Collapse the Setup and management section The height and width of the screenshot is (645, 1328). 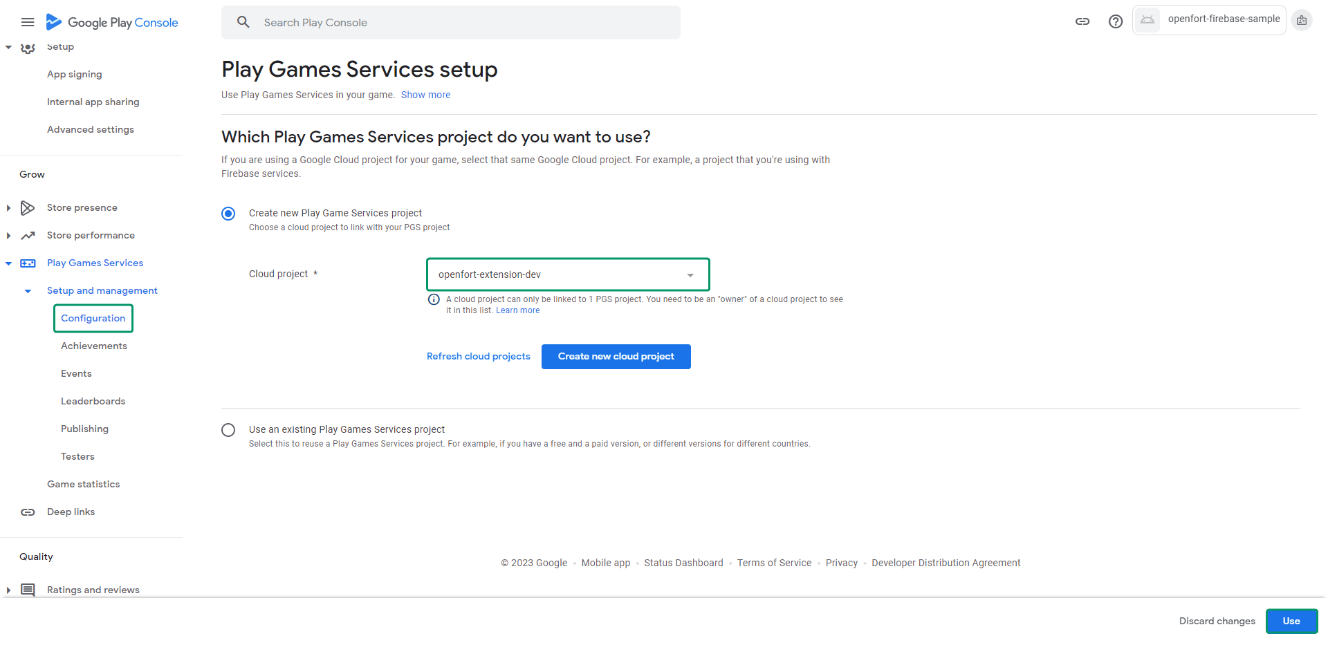[x=28, y=291]
